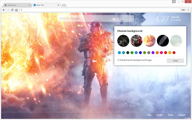The image size is (192, 120).
Task: Click the 3.12.2016 date text
Action: [176, 20]
